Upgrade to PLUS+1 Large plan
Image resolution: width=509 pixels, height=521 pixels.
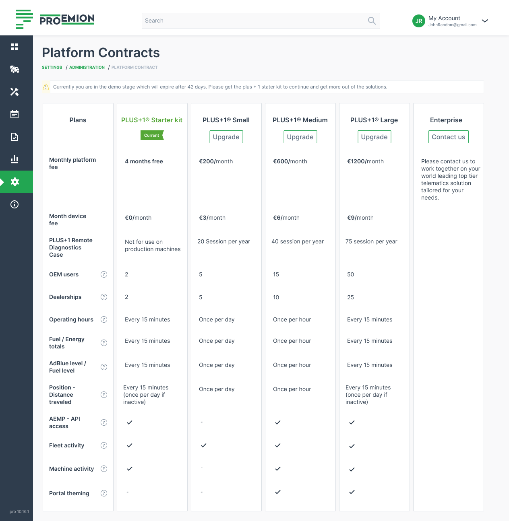coord(374,137)
